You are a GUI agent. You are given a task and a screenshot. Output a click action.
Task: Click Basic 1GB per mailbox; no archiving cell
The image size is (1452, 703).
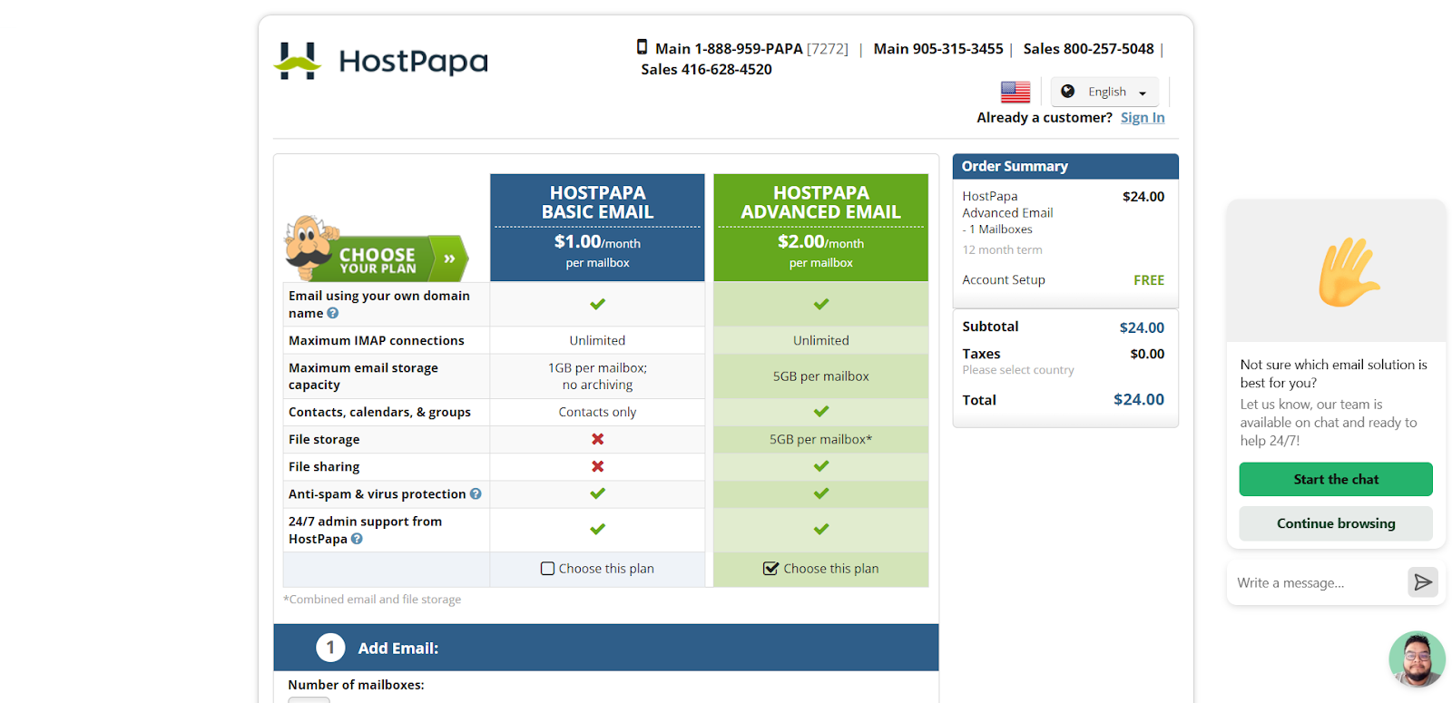click(597, 376)
